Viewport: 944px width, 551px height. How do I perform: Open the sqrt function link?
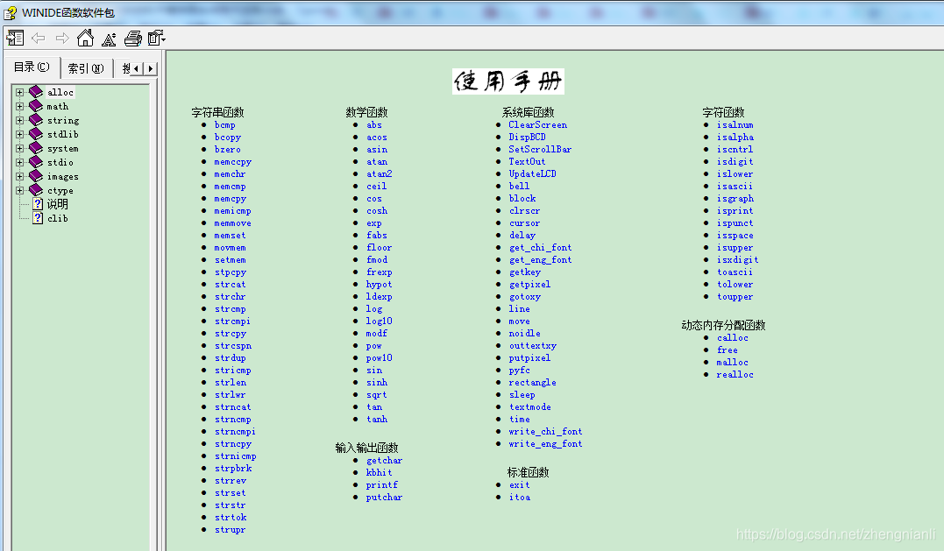pyautogui.click(x=377, y=395)
